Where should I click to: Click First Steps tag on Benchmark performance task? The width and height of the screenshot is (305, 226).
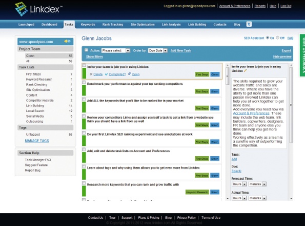tap(202, 91)
